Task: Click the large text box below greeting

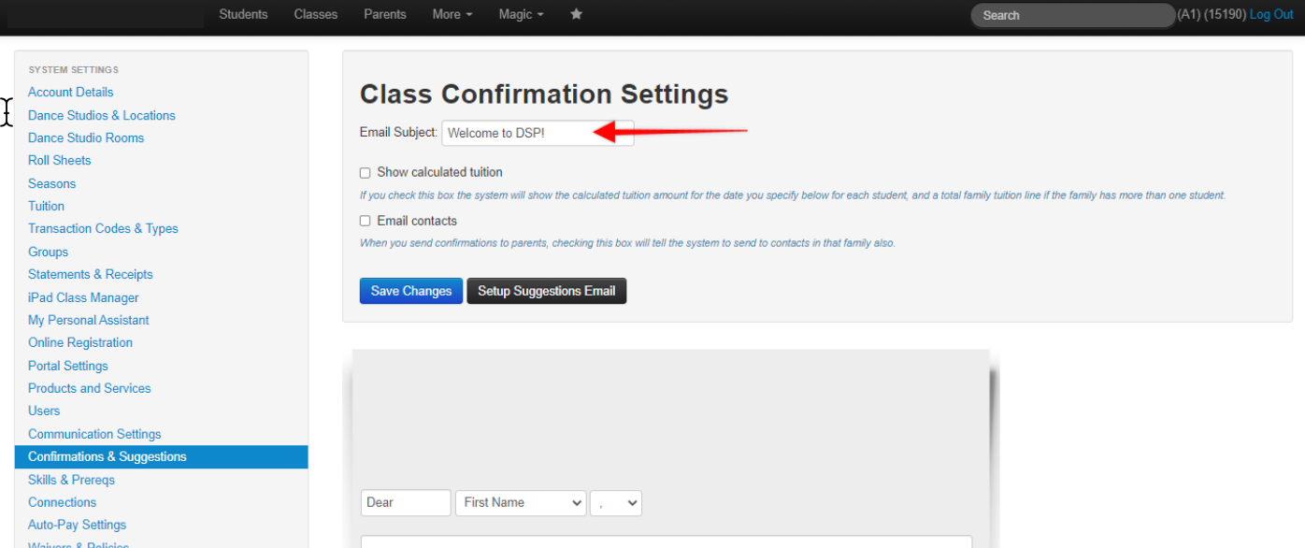Action: coord(667,541)
